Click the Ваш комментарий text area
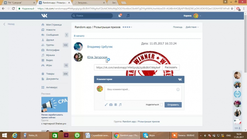Viewport: 247px width, 139px height. [143, 93]
